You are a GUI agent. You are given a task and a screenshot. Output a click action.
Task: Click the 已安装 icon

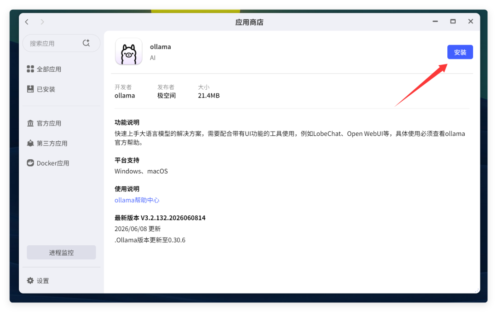pyautogui.click(x=30, y=89)
